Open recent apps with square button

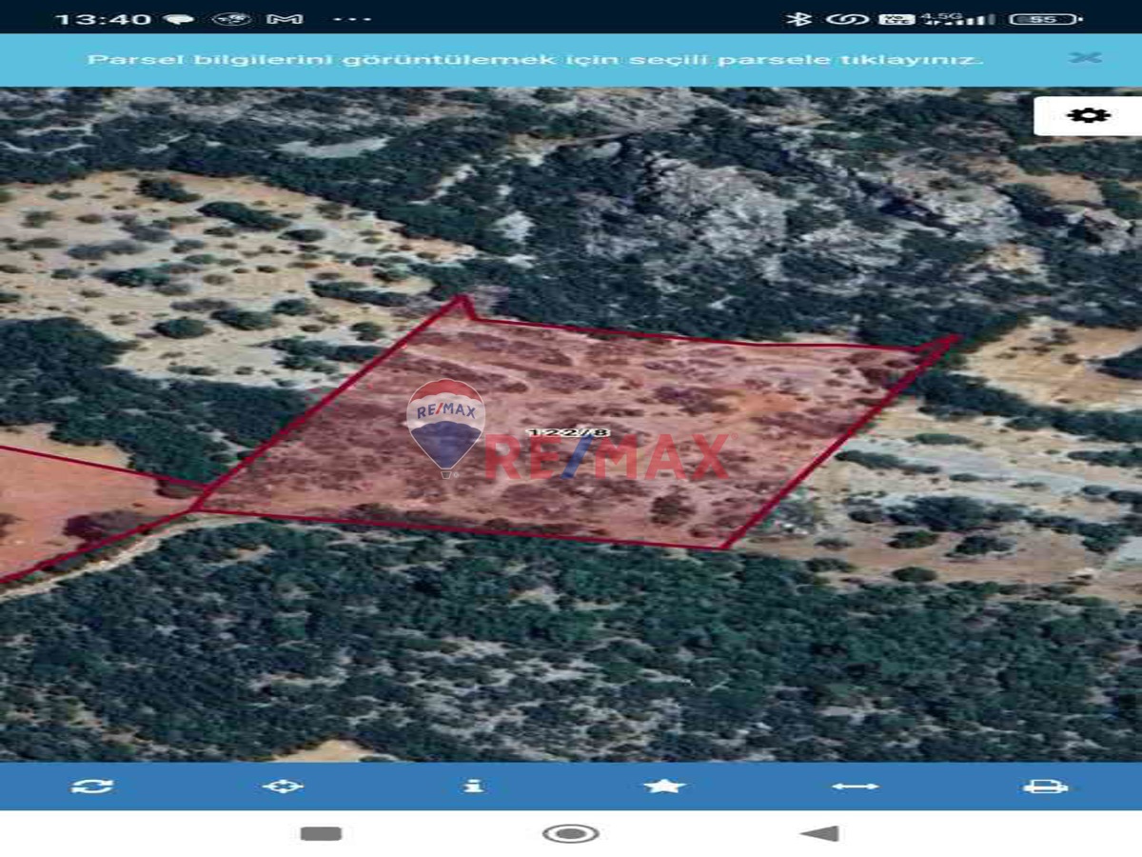[321, 833]
